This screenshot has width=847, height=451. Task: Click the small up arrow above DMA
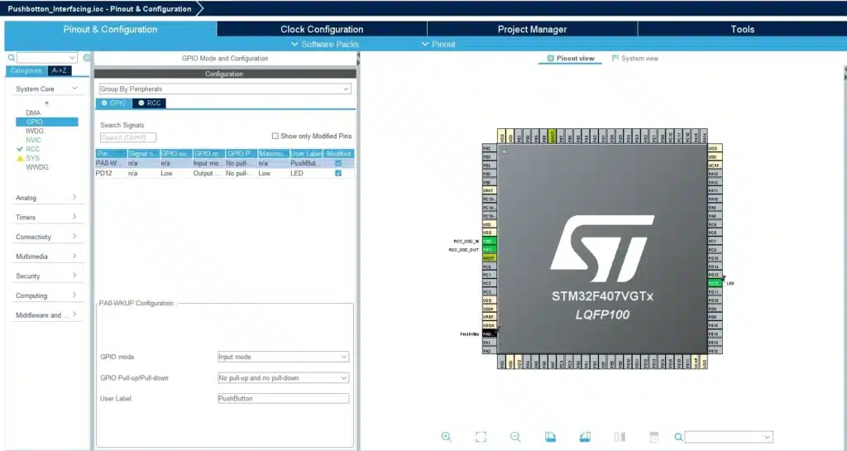click(47, 103)
